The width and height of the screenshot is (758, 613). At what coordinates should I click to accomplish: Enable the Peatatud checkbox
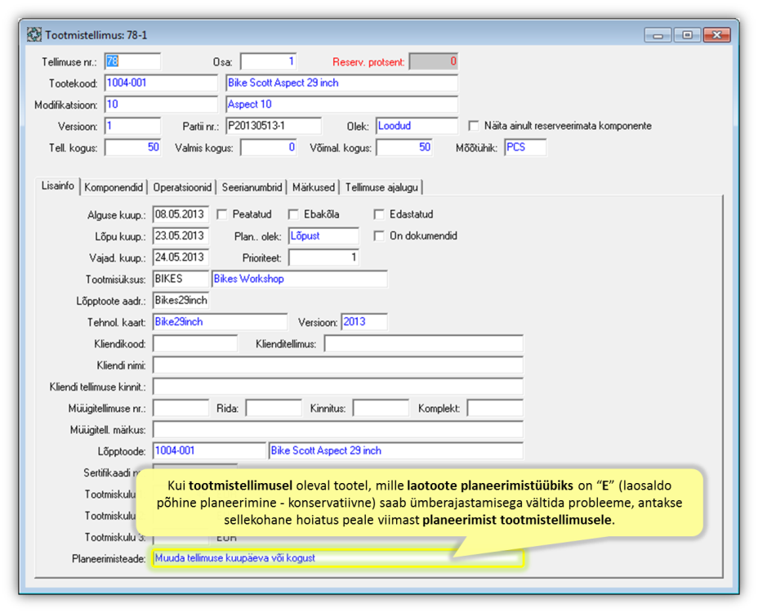[x=222, y=214]
